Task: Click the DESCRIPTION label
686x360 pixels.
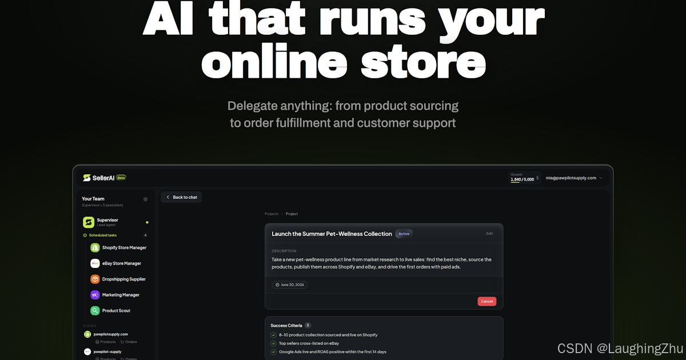Action: pyautogui.click(x=284, y=251)
